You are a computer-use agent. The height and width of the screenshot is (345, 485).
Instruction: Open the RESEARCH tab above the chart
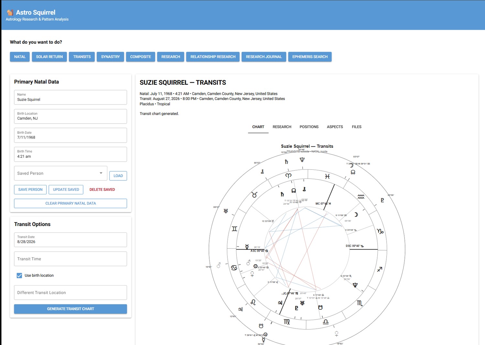point(282,127)
